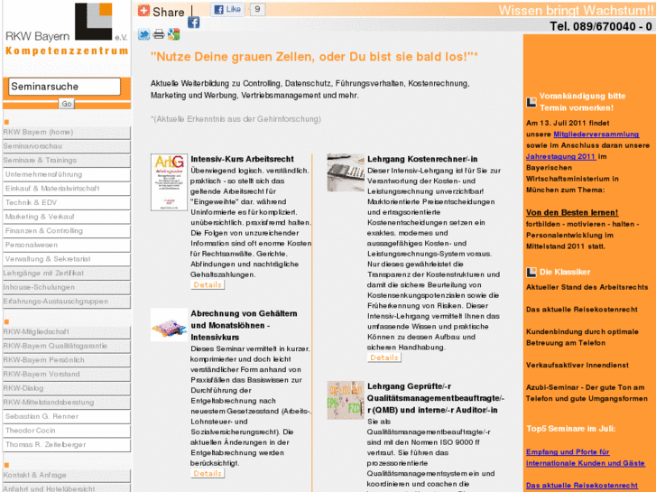This screenshot has width=656, height=492.
Task: Open the Seminarvorschau menu item
Action: 67,146
